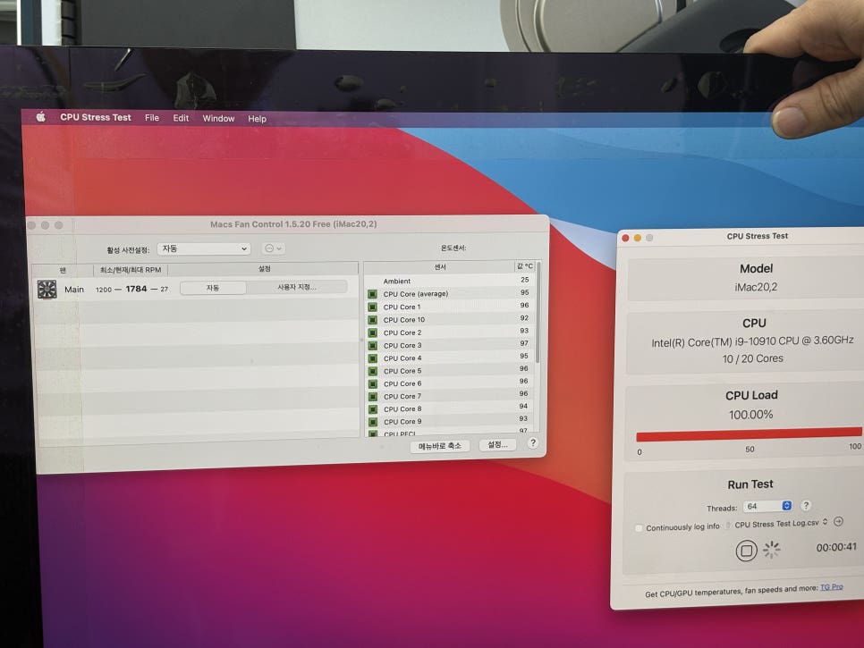Open the 설정 settings button
Image resolution: width=864 pixels, height=648 pixels.
point(497,444)
